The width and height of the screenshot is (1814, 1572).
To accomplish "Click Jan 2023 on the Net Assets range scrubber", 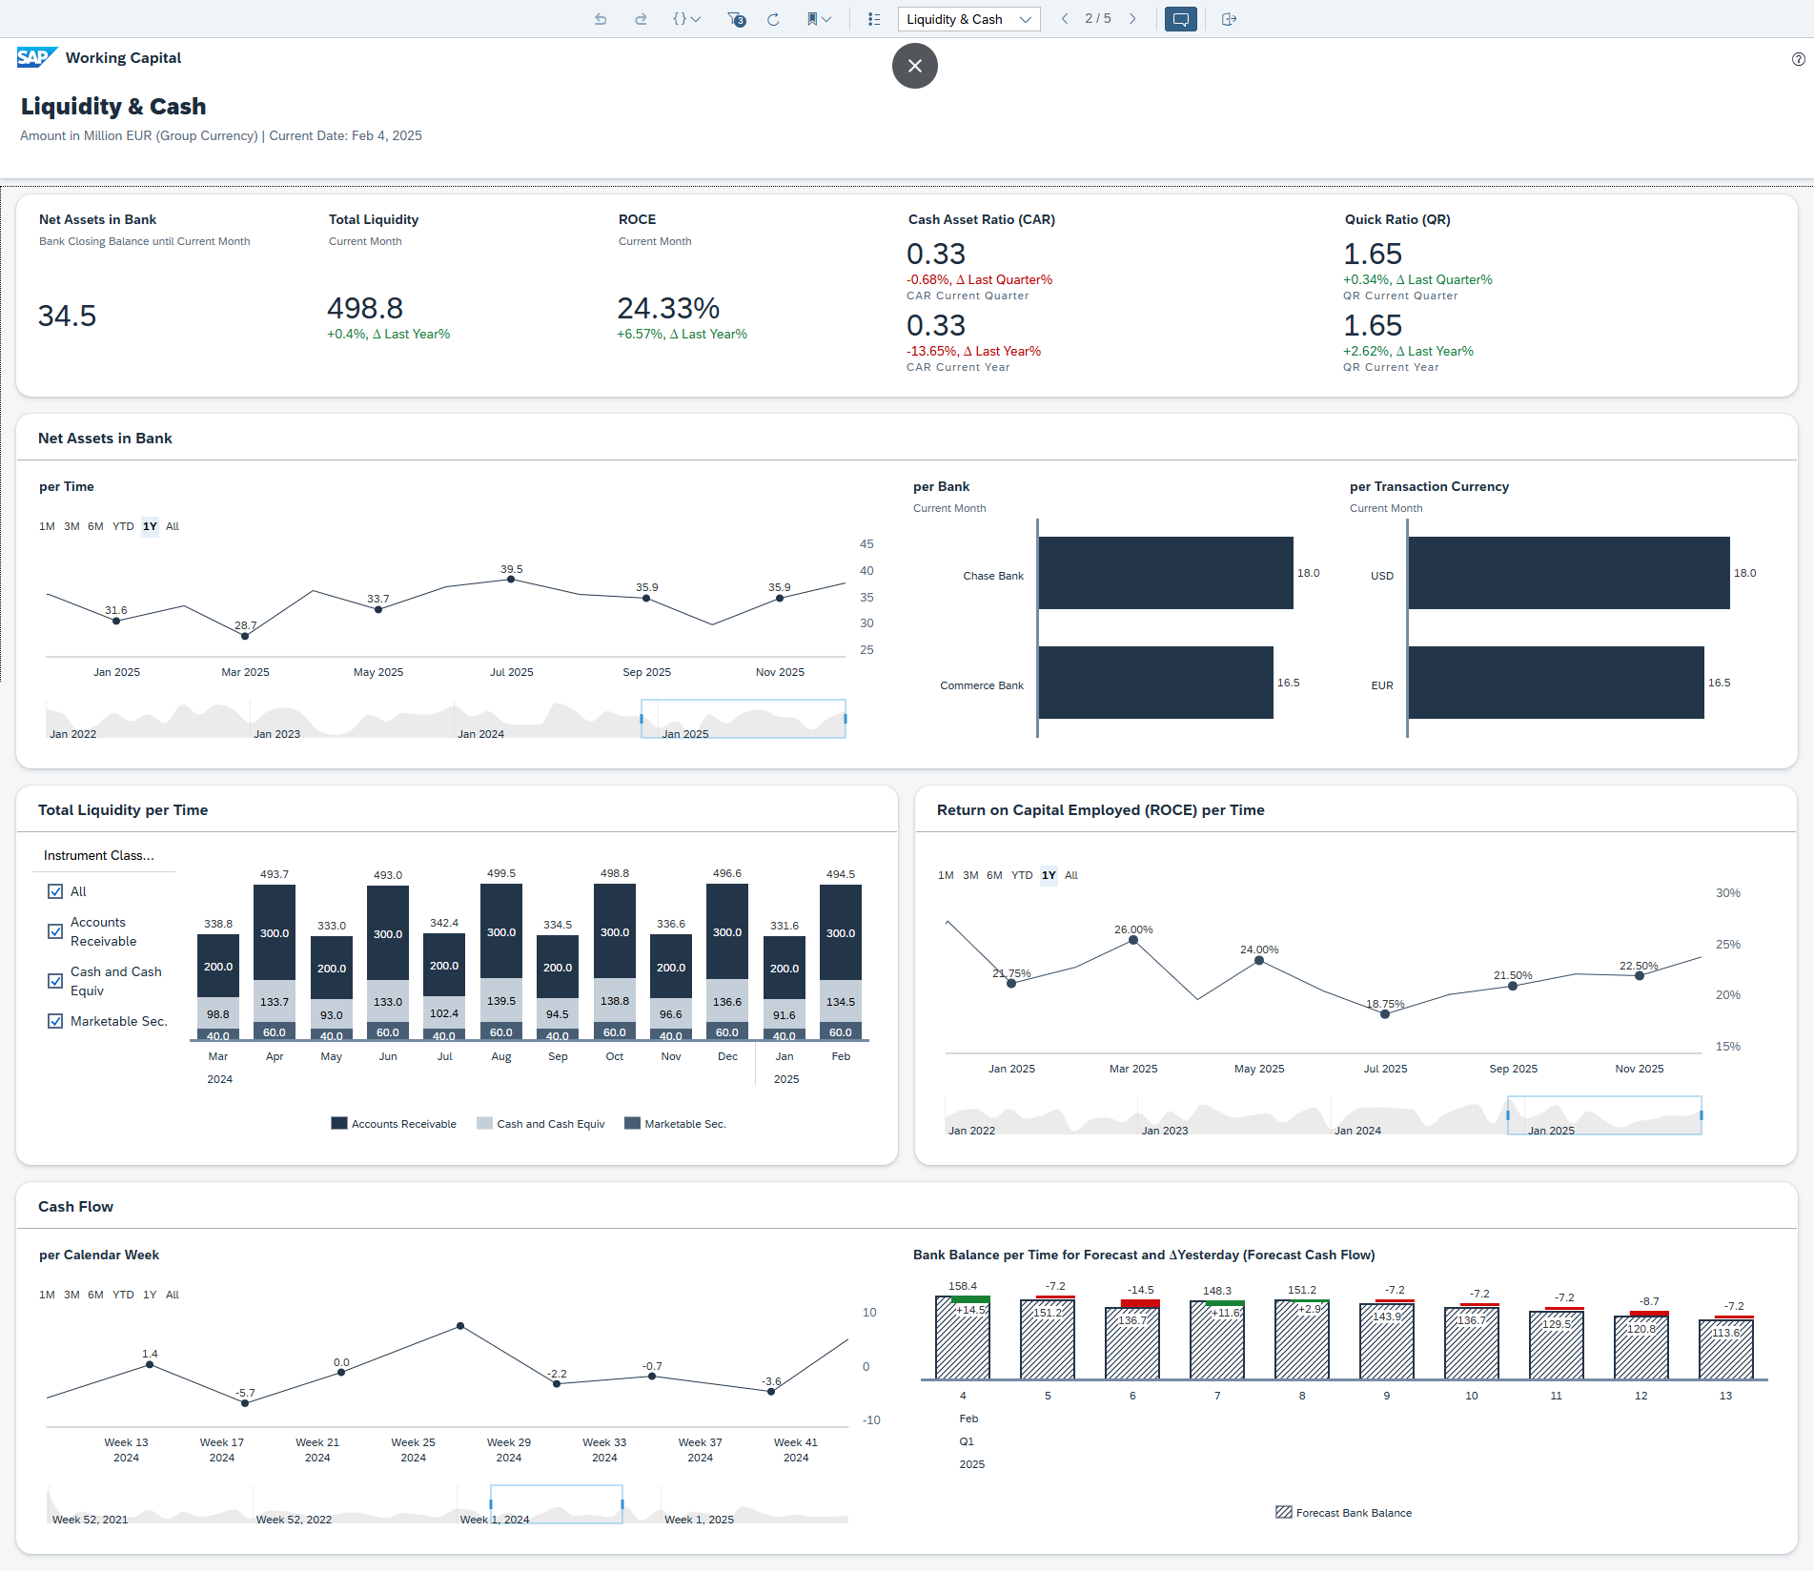I will click(x=276, y=733).
